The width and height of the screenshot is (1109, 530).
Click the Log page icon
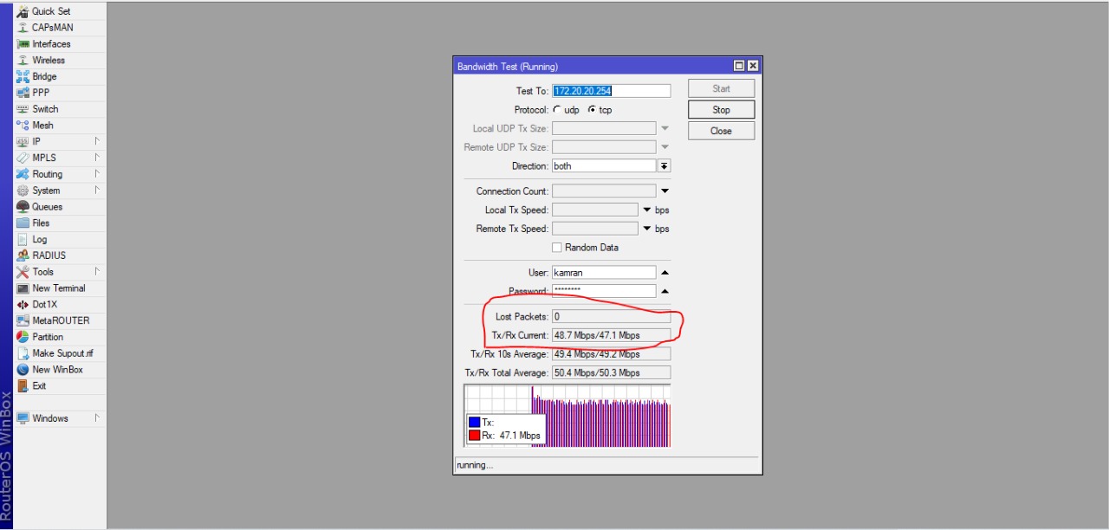[23, 239]
